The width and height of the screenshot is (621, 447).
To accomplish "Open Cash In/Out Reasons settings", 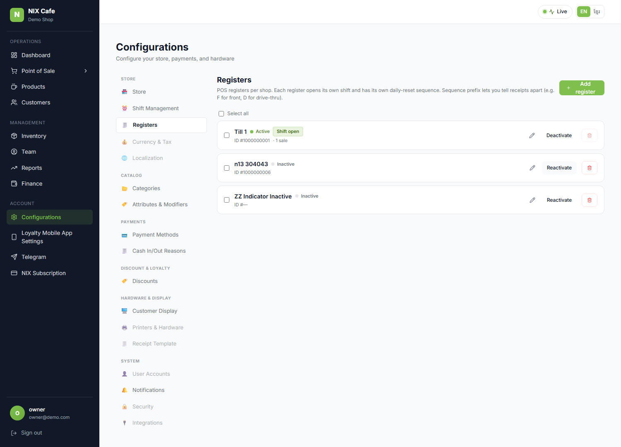I will click(161, 251).
